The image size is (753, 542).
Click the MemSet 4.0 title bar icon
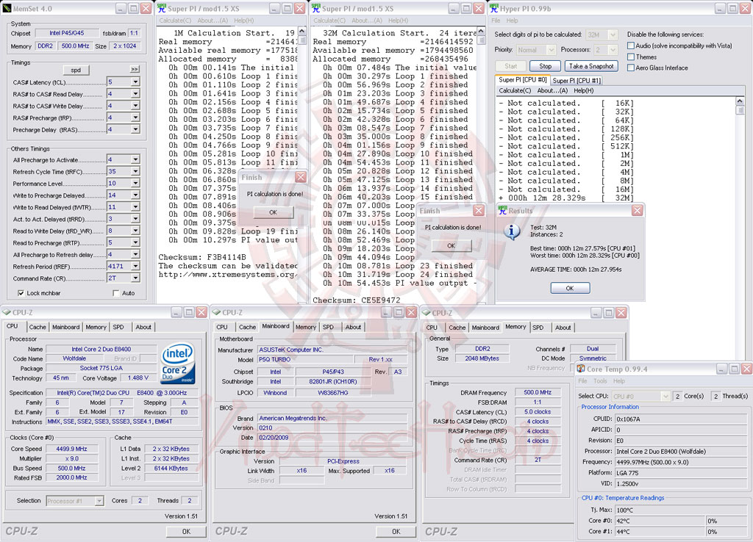tap(7, 8)
